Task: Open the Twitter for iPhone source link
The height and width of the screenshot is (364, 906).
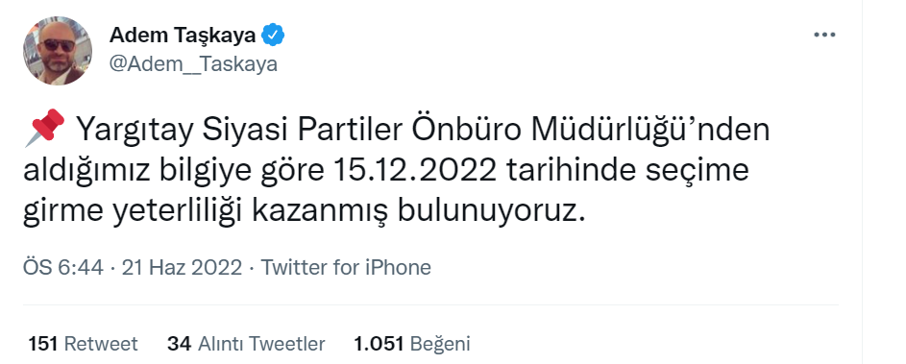Action: click(346, 268)
